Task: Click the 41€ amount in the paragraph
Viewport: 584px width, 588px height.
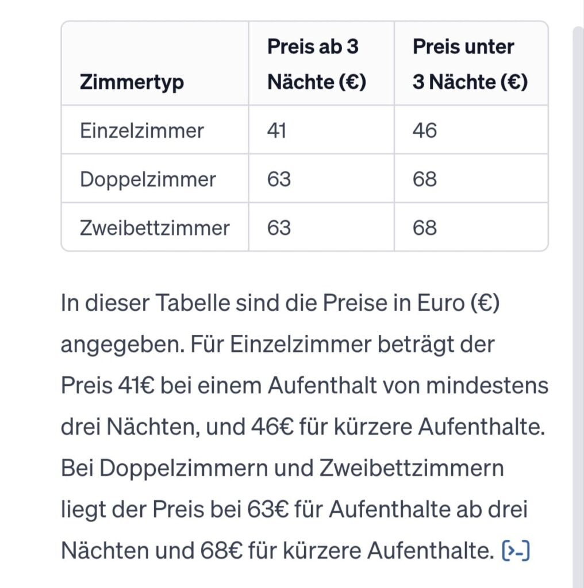Action: [x=136, y=385]
